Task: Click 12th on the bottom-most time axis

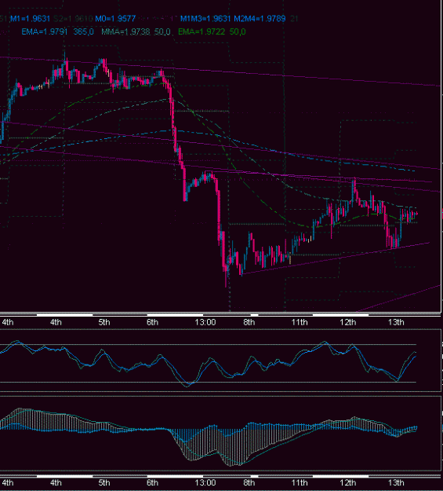Action: coord(347,483)
